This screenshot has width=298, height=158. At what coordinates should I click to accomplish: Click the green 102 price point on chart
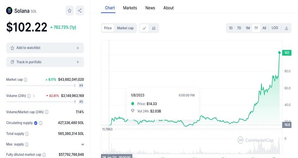280,53
